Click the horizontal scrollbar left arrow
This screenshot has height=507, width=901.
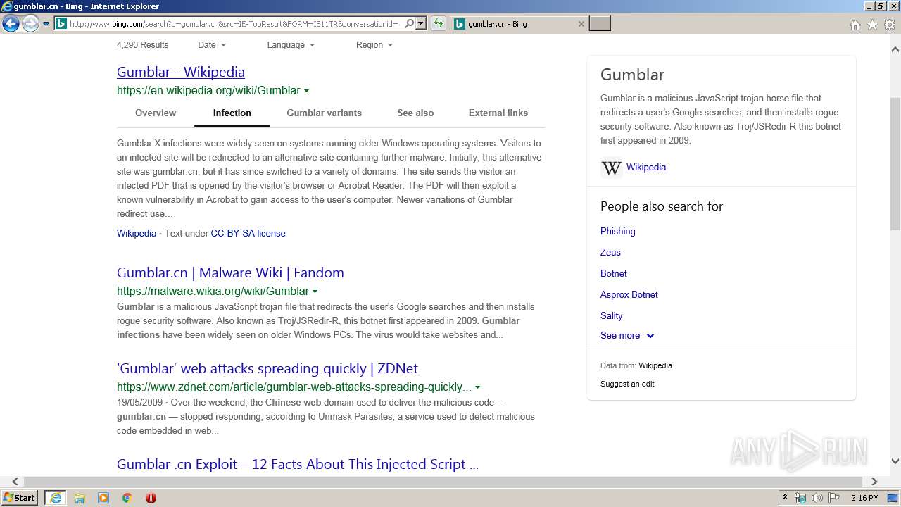click(x=15, y=482)
